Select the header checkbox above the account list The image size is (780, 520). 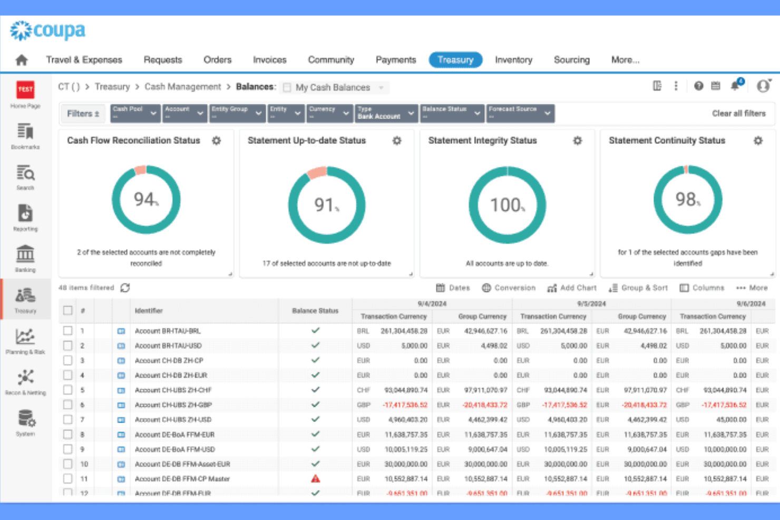[x=67, y=310]
